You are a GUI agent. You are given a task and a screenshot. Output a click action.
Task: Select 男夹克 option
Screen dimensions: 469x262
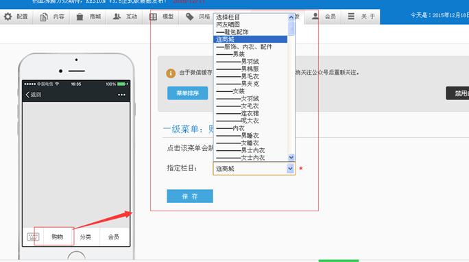(x=251, y=84)
